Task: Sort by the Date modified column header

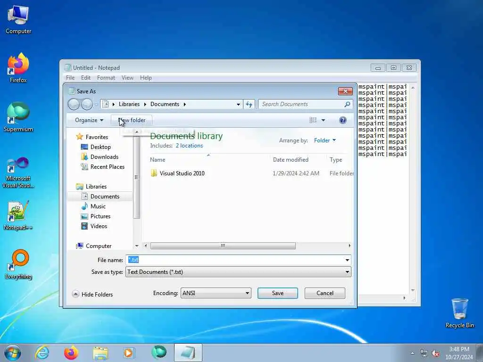Action: pos(291,159)
